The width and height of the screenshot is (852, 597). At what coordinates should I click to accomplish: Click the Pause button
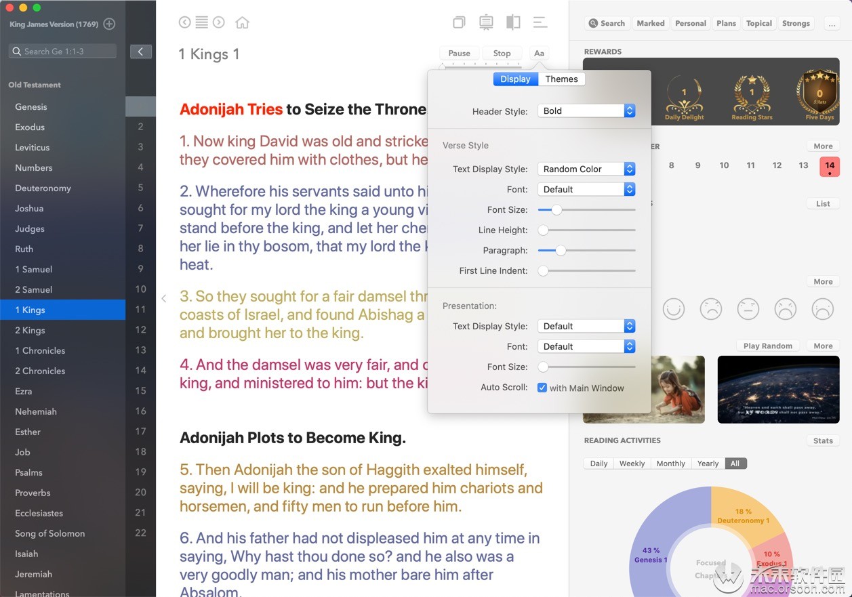(459, 54)
